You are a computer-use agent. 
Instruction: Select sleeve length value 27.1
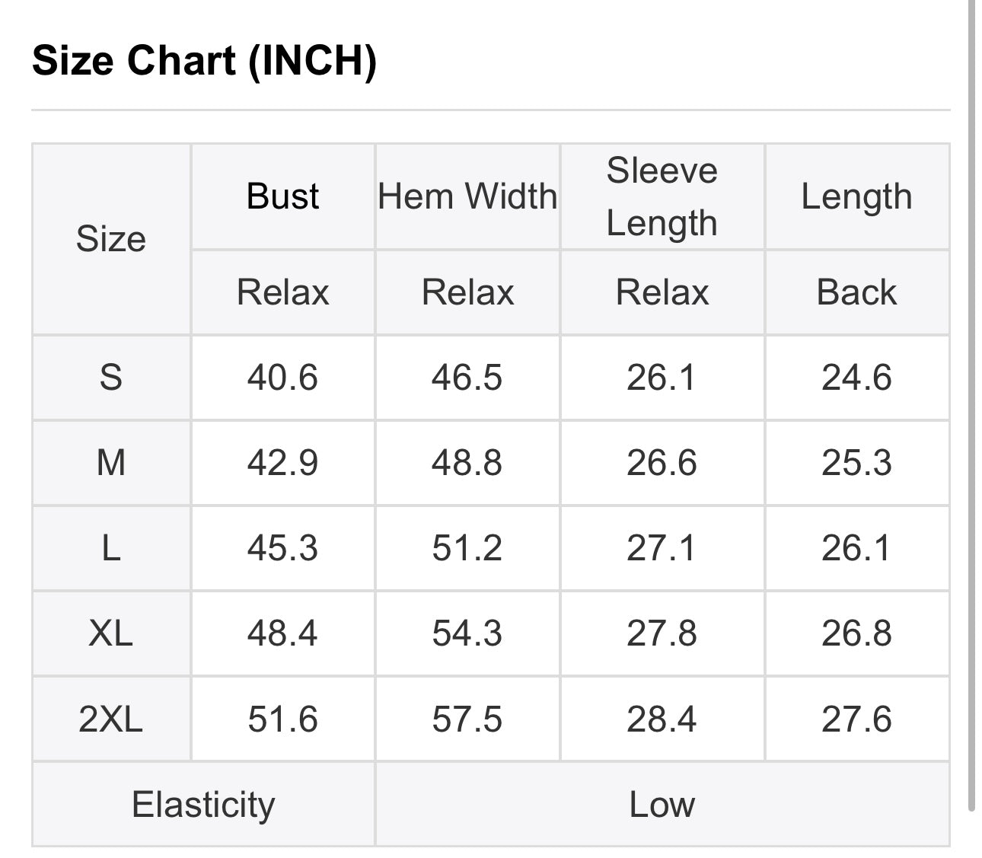click(662, 548)
